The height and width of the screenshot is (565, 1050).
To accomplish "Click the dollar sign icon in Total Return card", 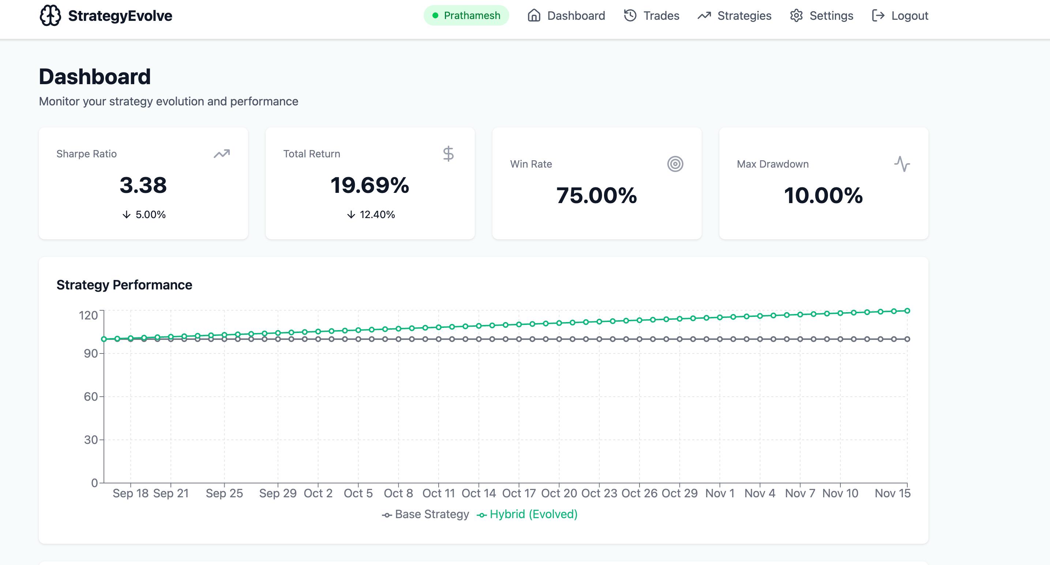I will tap(448, 154).
